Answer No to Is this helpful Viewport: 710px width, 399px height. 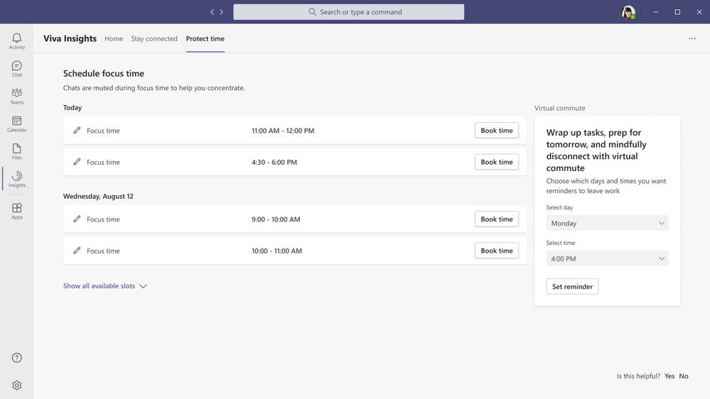click(x=684, y=376)
